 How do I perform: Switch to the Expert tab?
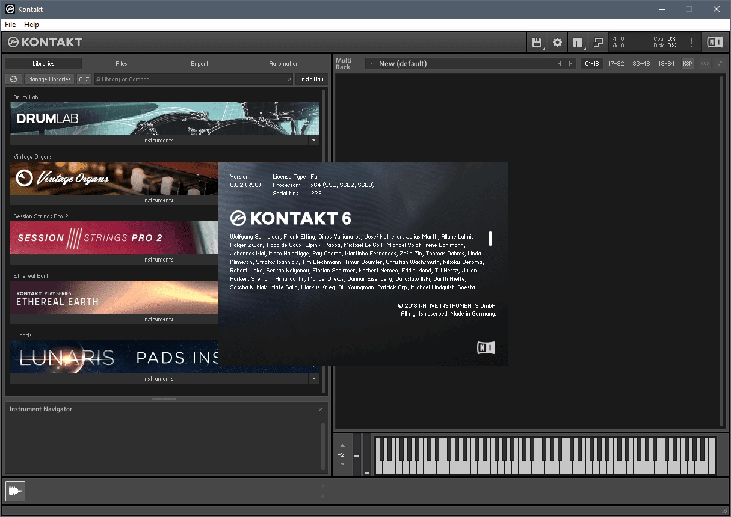tap(200, 63)
